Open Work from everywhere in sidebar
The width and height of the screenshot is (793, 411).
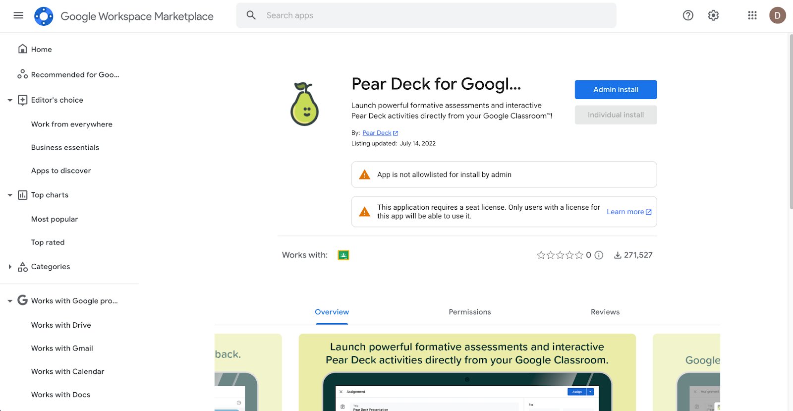(x=72, y=124)
